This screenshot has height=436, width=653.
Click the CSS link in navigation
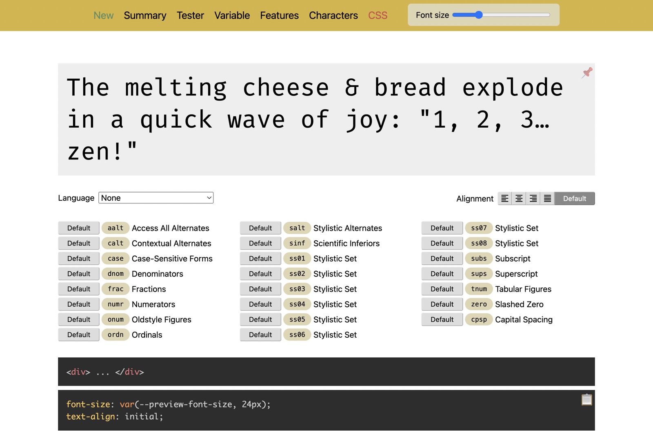(378, 15)
